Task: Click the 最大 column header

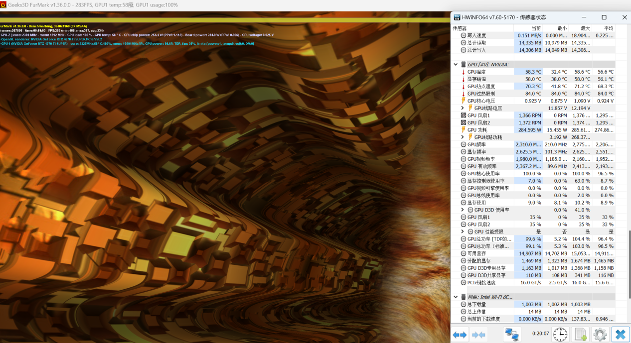Action: click(x=585, y=28)
